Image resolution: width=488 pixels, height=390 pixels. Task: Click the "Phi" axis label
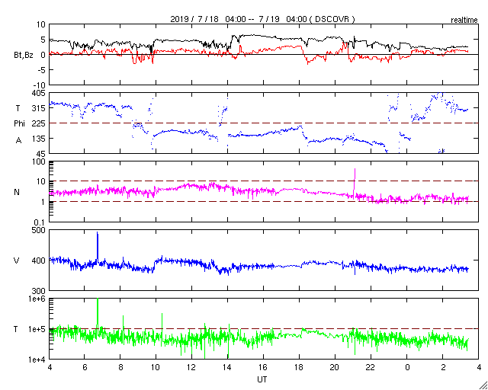point(19,124)
